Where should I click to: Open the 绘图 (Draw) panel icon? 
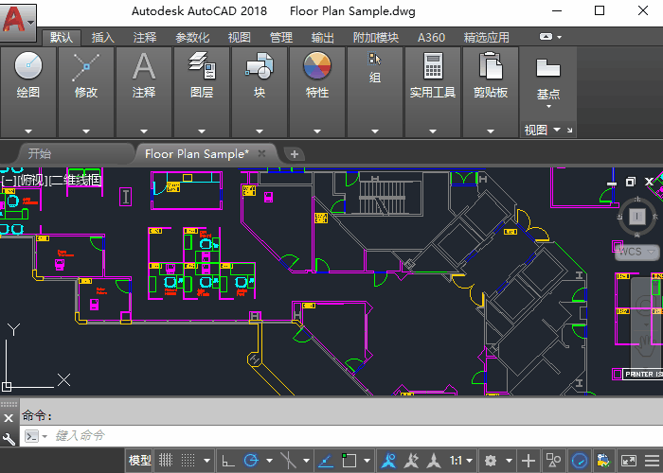[x=28, y=66]
